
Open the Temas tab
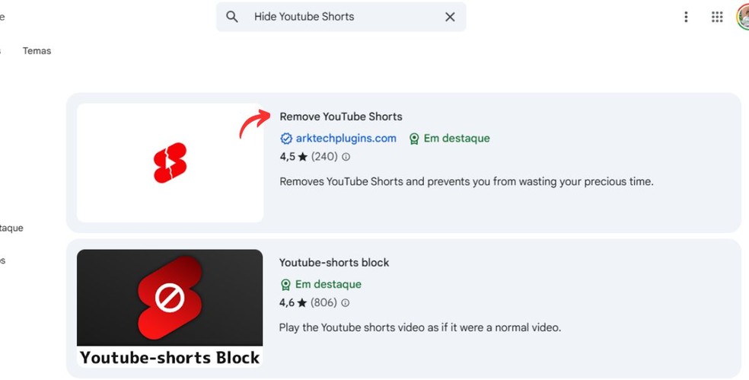[37, 51]
